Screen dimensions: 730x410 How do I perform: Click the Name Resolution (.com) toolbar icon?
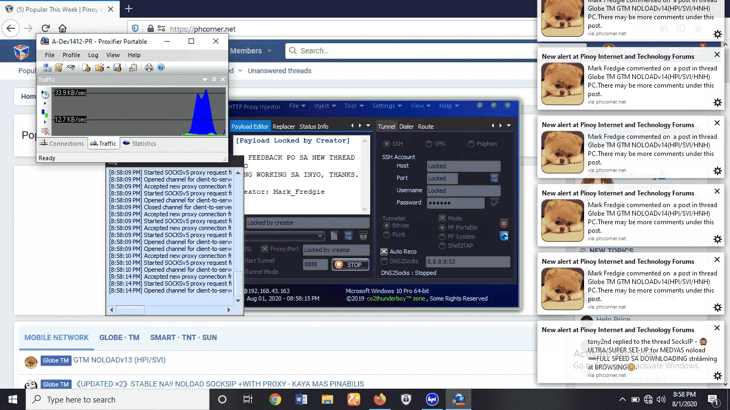71,67
